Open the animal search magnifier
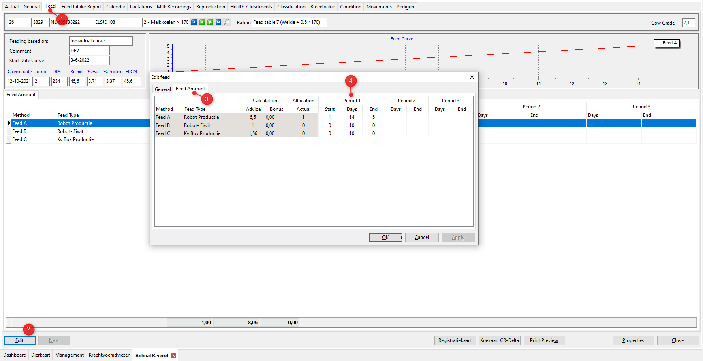 tap(227, 22)
